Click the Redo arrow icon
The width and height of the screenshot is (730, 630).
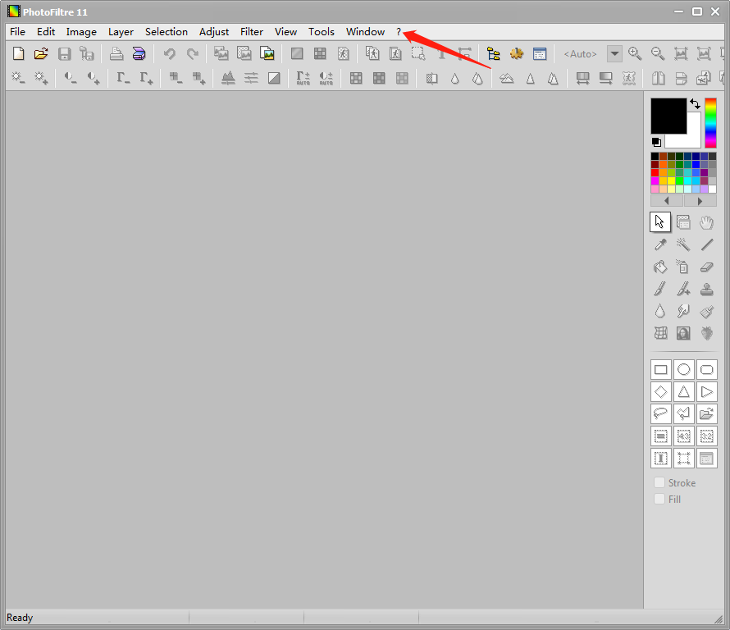(192, 53)
